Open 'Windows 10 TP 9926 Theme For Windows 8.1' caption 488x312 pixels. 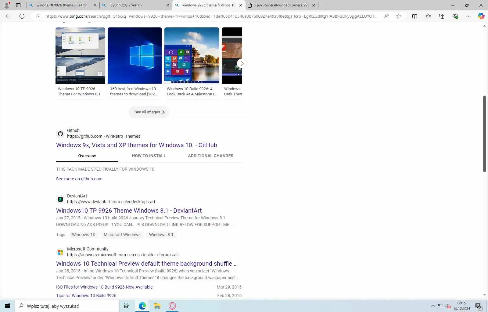tap(79, 91)
